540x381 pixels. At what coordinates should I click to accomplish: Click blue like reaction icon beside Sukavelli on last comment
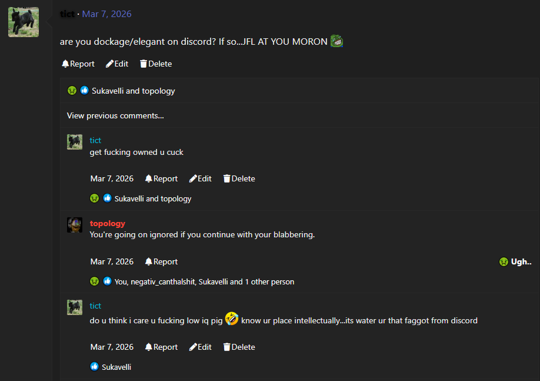coord(94,367)
